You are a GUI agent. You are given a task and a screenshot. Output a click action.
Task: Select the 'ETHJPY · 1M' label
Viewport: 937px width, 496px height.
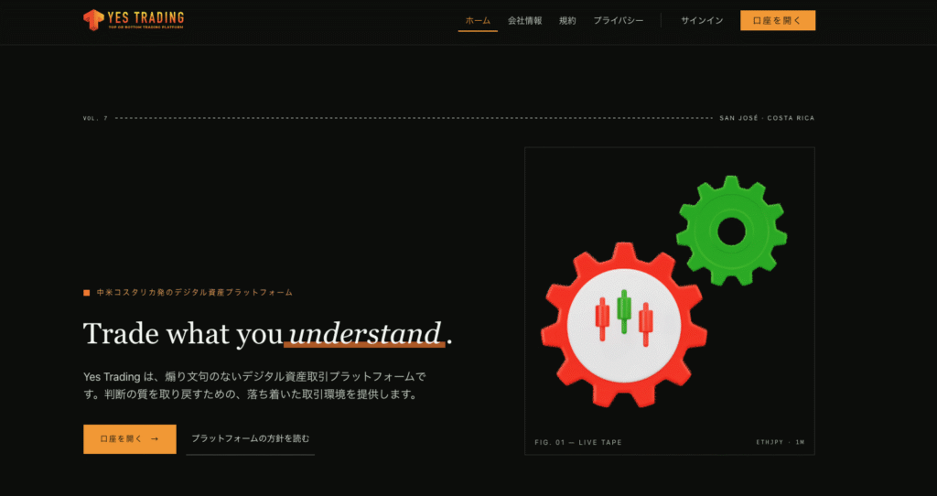780,443
